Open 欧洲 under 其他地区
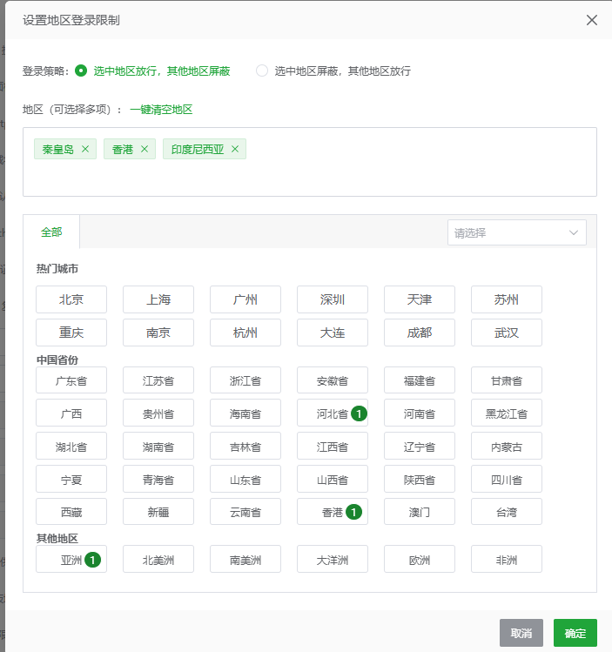 pos(420,559)
